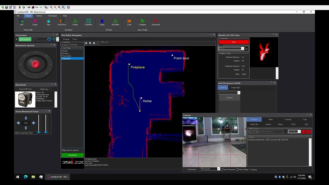Click the zoom in magnifier in top toolbar
This screenshot has width=329, height=185.
(x=51, y=7)
